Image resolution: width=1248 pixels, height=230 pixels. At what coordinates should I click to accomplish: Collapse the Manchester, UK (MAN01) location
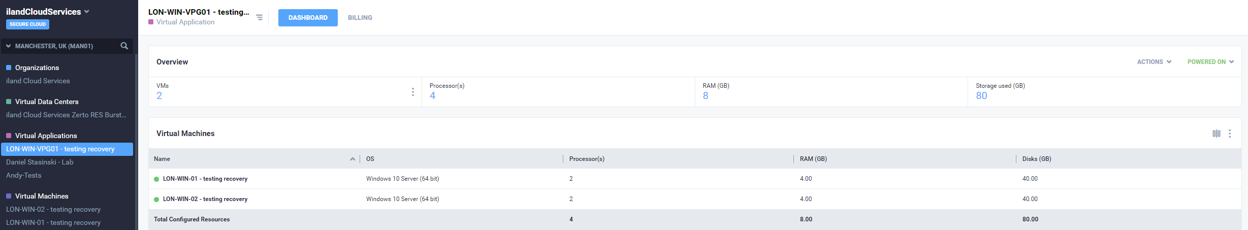point(9,46)
